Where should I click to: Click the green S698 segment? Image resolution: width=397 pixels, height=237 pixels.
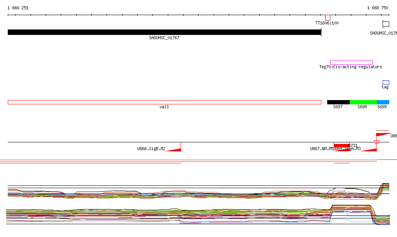click(x=363, y=102)
